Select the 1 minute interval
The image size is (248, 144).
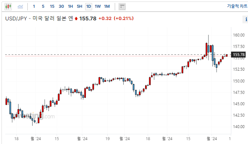tap(34, 7)
